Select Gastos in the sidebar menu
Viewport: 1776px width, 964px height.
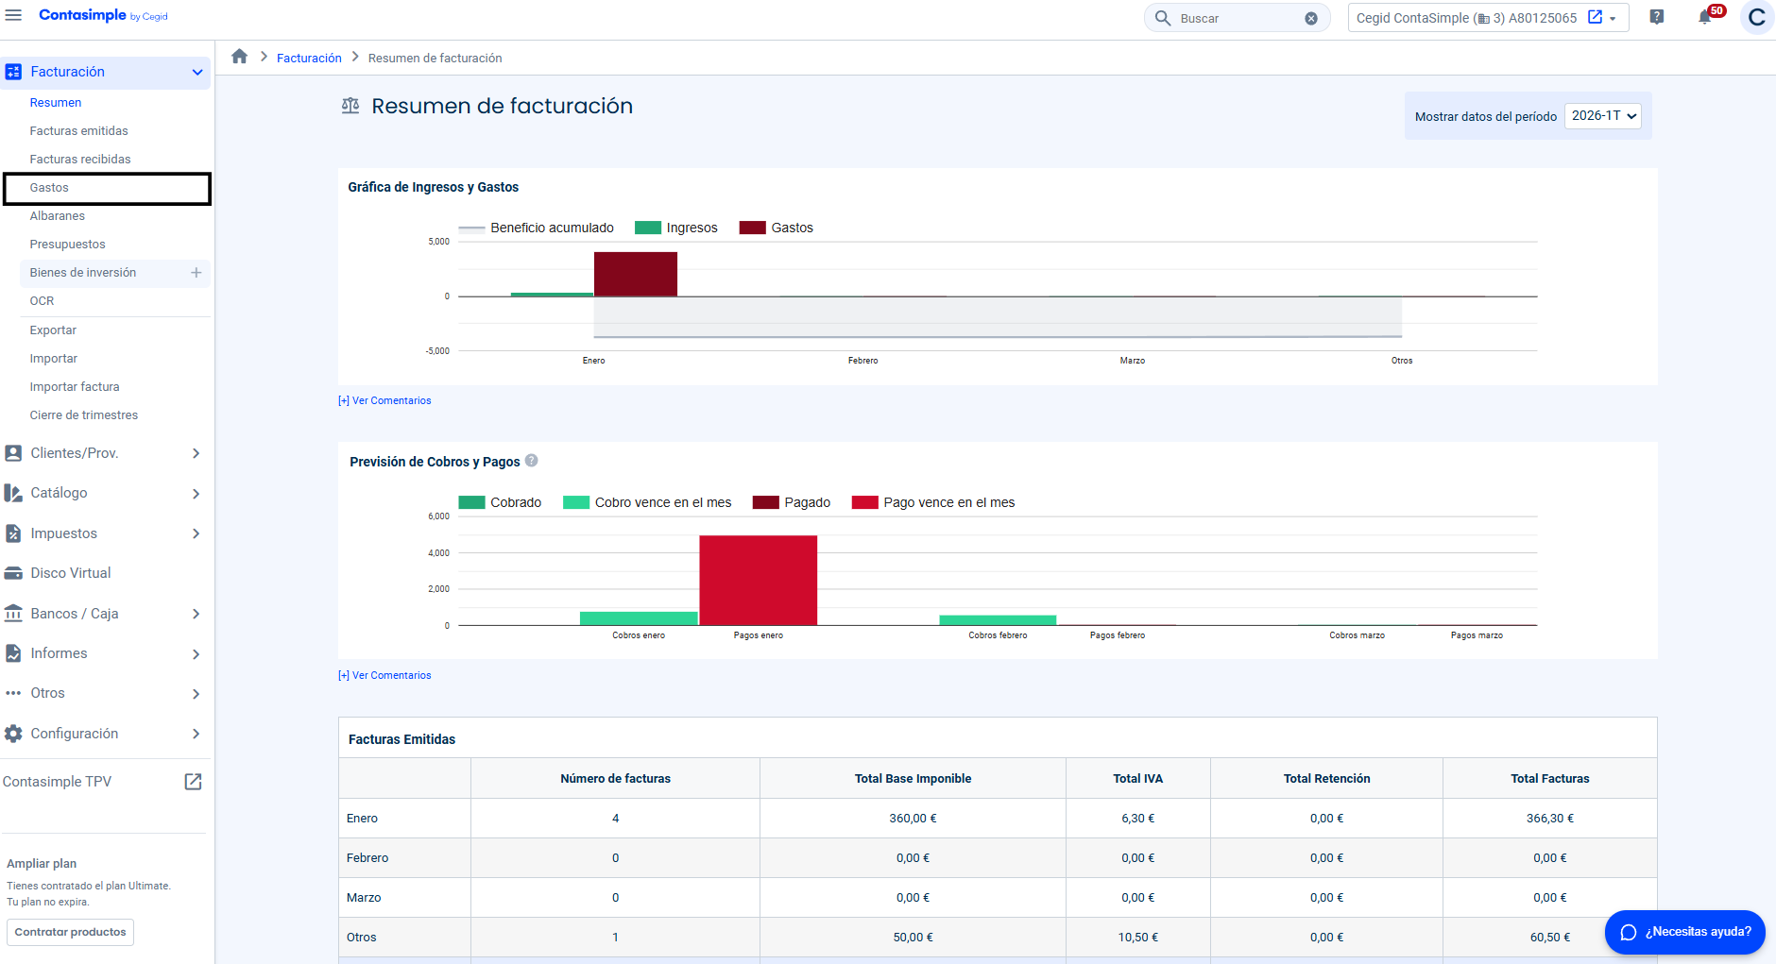point(49,188)
